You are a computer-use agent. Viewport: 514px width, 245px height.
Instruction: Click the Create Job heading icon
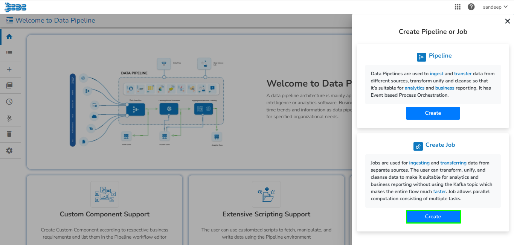tap(418, 146)
